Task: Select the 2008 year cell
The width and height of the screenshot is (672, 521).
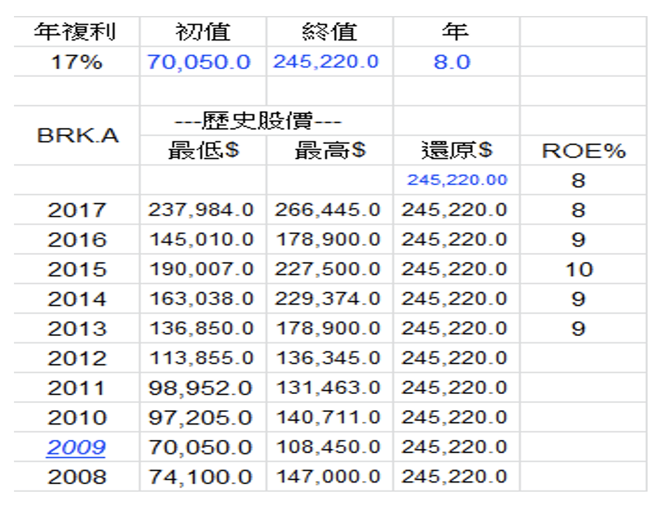Action: (x=77, y=477)
